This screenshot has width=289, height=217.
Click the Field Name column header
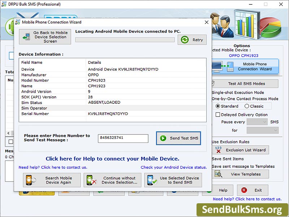click(52, 62)
